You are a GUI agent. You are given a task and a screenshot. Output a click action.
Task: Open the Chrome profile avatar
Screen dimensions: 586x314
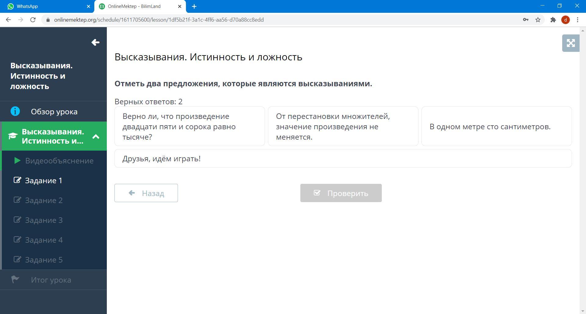click(x=566, y=20)
